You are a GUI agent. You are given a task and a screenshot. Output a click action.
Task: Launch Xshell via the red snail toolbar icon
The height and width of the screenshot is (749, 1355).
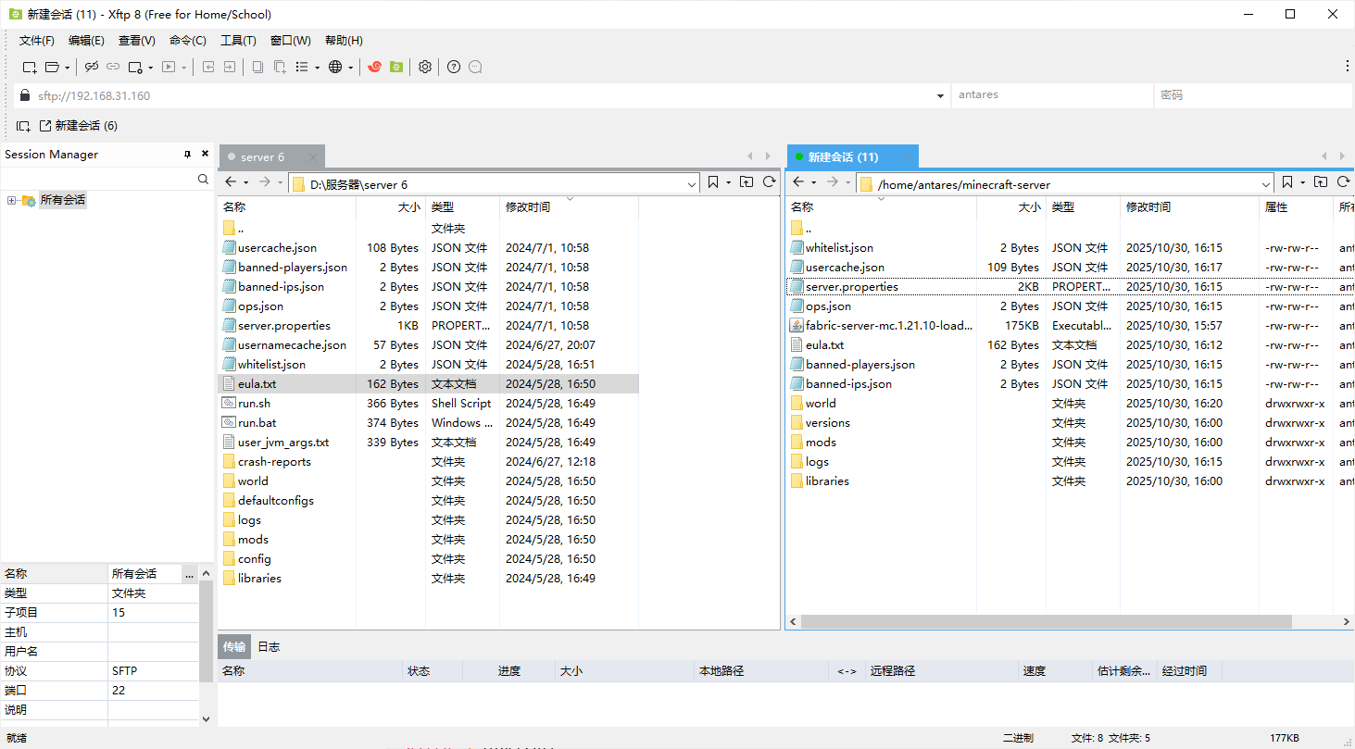tap(376, 67)
